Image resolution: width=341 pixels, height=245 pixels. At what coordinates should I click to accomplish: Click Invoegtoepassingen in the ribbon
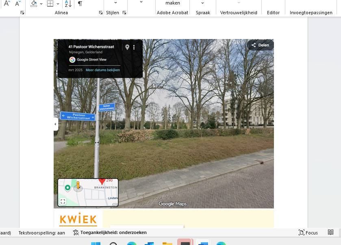click(311, 13)
